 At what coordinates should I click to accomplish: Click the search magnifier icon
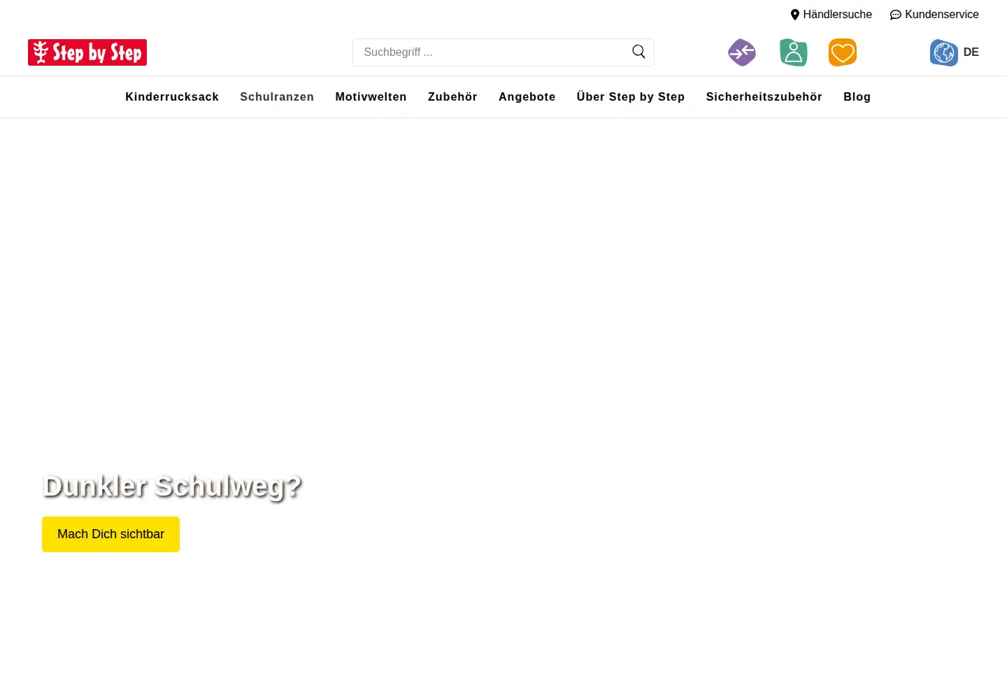coord(638,52)
